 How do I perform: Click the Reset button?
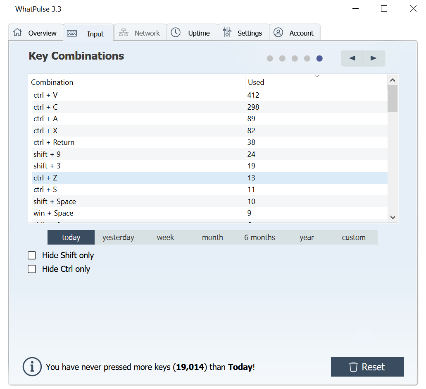(367, 367)
